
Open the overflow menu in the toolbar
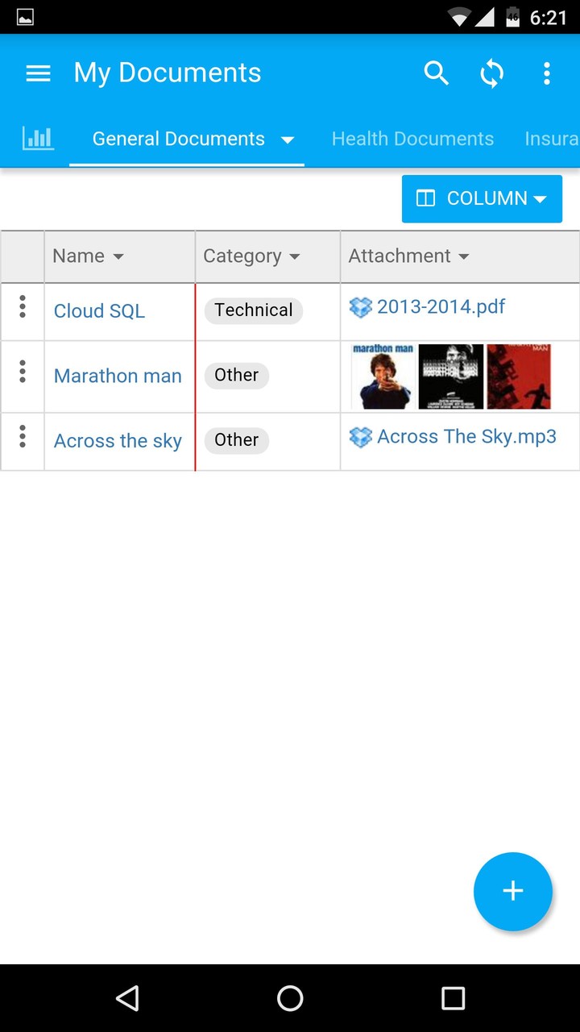[547, 73]
